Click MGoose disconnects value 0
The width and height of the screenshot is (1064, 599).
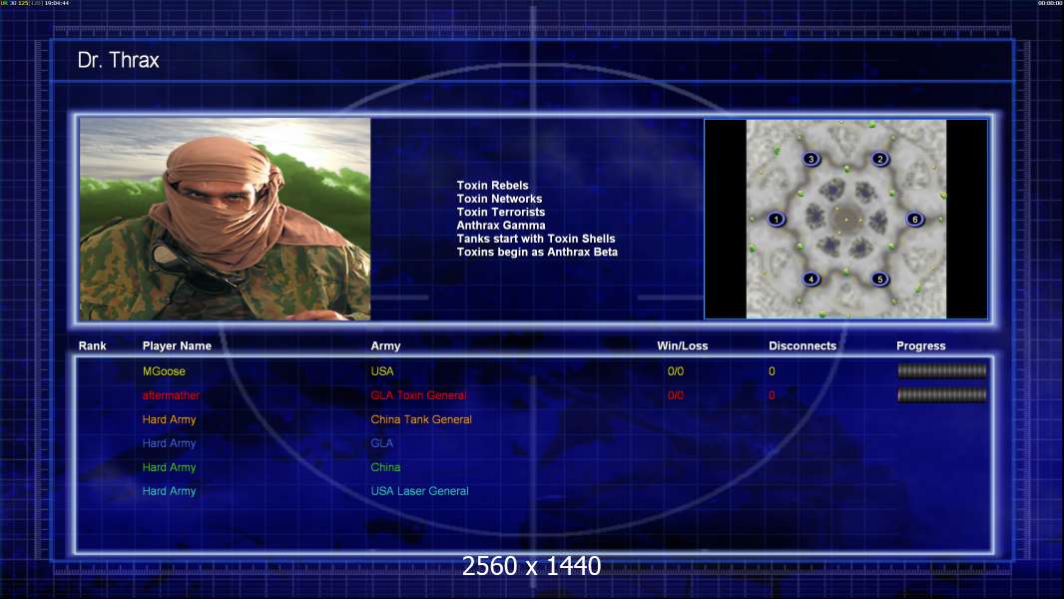[x=772, y=371]
